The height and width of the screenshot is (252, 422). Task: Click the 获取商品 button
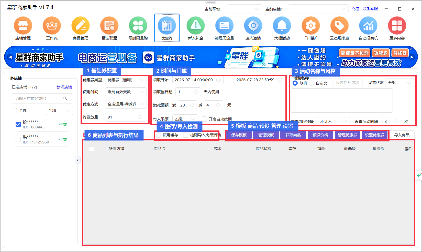tap(293, 135)
